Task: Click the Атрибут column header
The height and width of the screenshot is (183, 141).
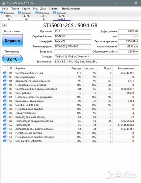Action: coord(41,68)
